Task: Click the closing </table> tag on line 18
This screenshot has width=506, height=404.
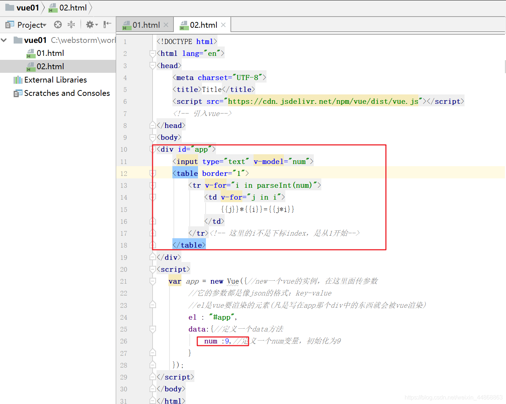Action: [x=189, y=245]
